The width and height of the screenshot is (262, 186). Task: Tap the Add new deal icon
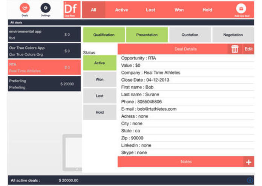tap(241, 9)
